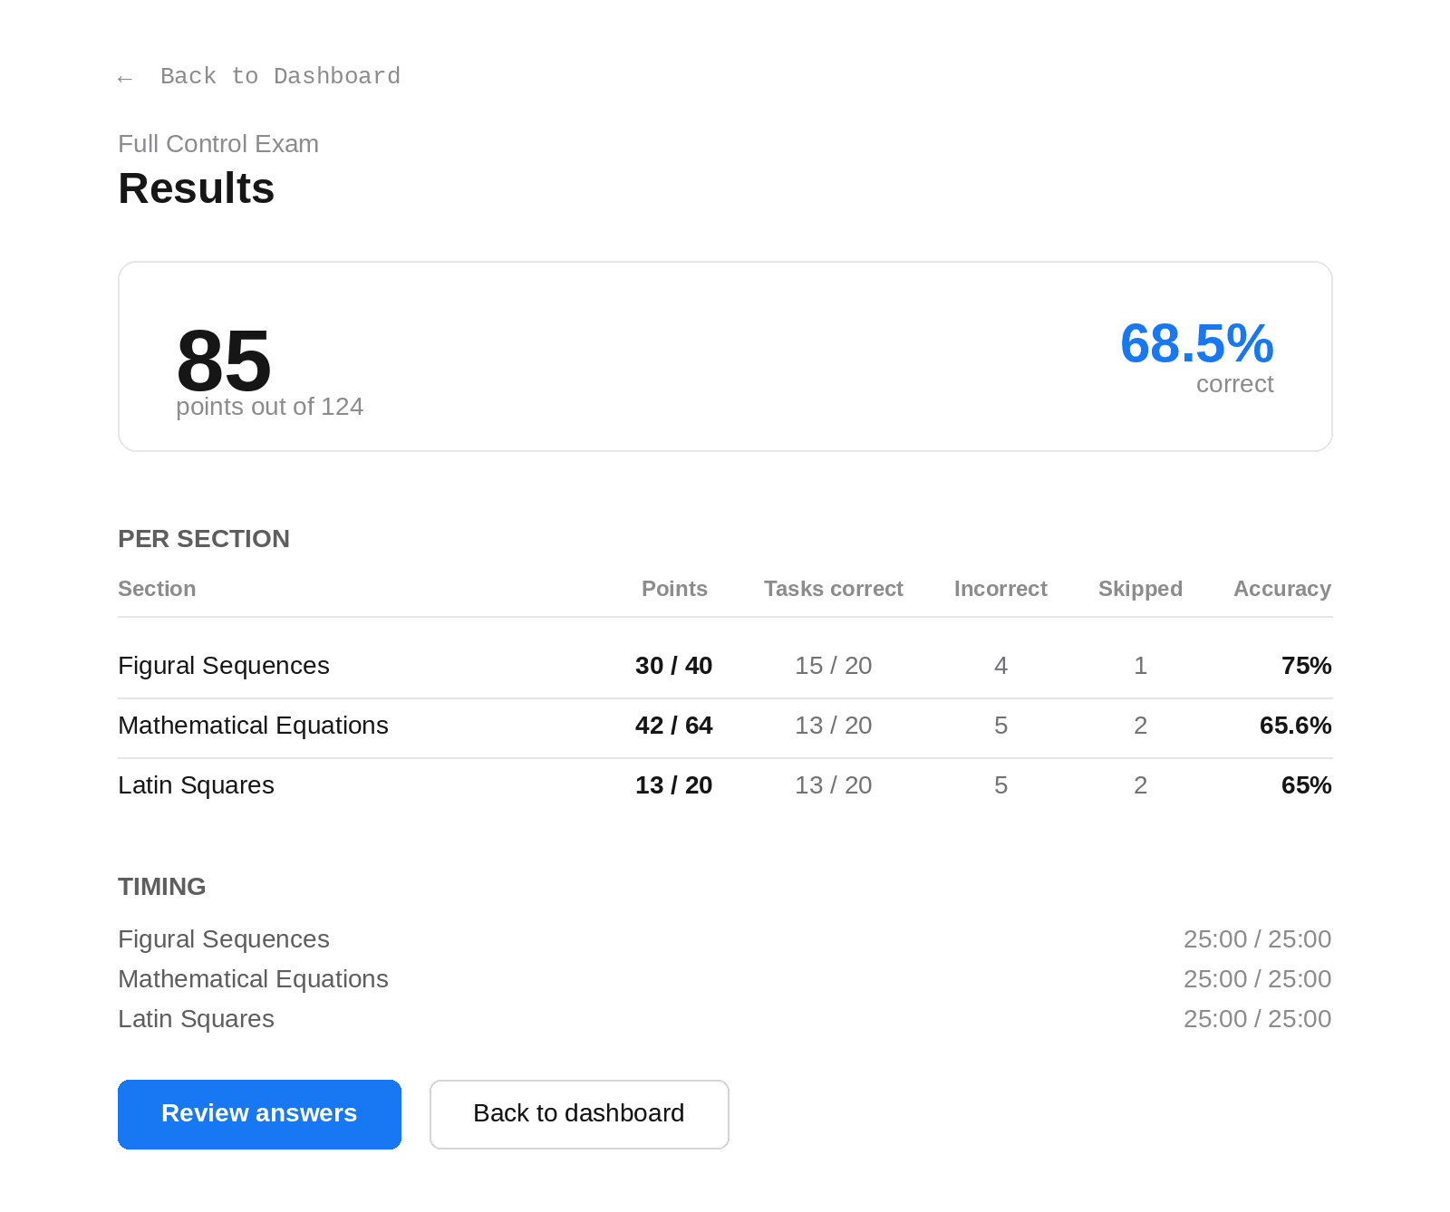
Task: Click the Accuracy column header
Action: 1282,589
